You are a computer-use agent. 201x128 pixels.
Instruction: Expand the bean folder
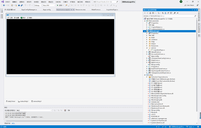pyautogui.click(x=147, y=38)
